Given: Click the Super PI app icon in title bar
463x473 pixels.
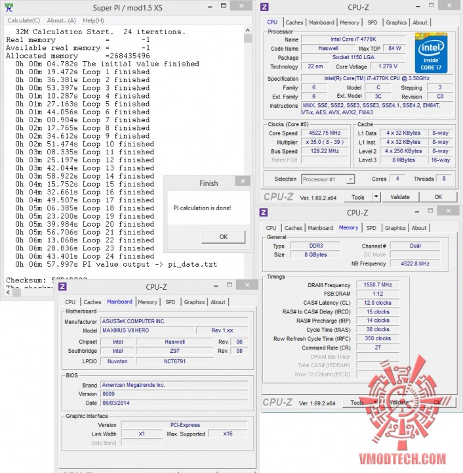Looking at the screenshot, I should click(9, 7).
